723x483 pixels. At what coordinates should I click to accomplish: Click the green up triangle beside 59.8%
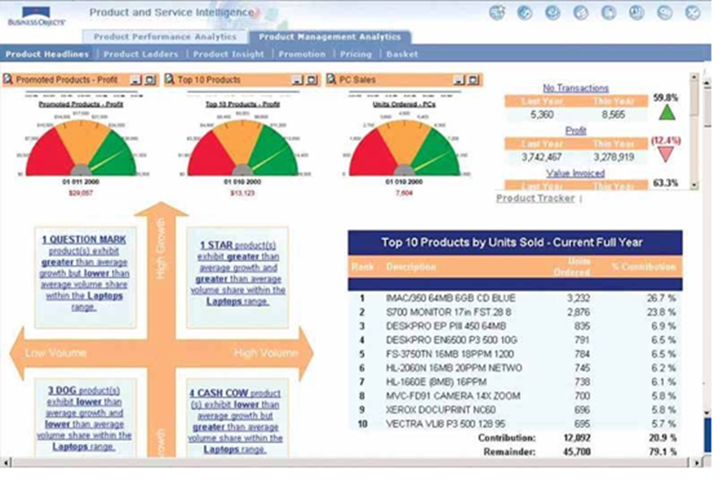[667, 113]
